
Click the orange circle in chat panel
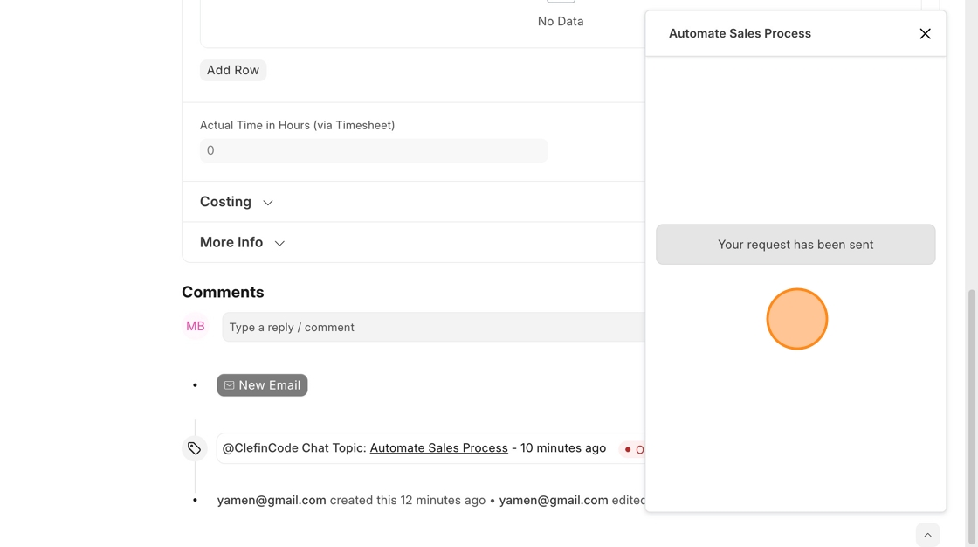click(796, 319)
